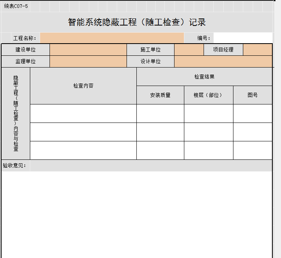
Task: Click the large blank area under 验收意见
Action: pyautogui.click(x=137, y=214)
